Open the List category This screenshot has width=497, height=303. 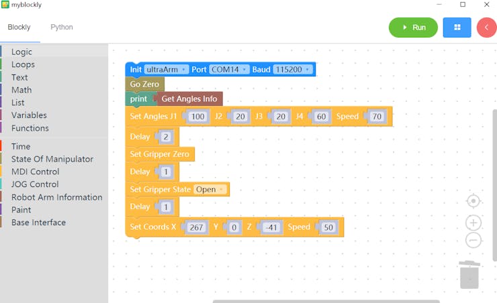[x=54, y=103]
